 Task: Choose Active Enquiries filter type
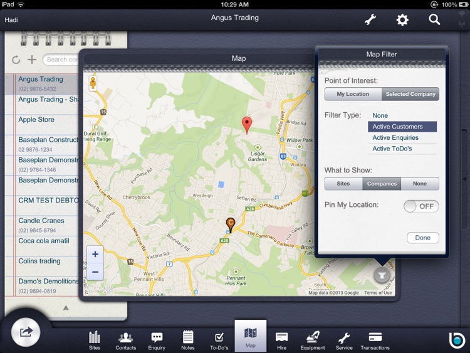coord(402,138)
